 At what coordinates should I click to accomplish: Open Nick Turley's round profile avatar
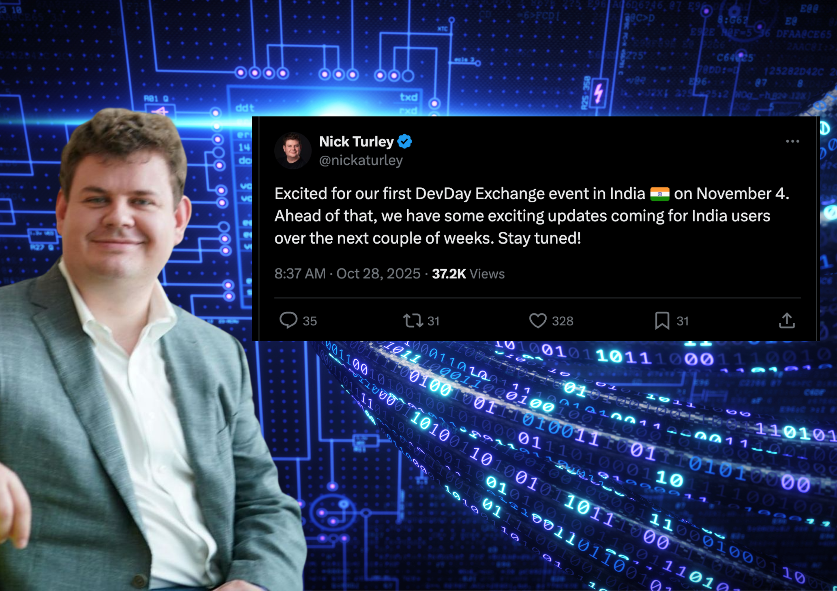coord(293,150)
